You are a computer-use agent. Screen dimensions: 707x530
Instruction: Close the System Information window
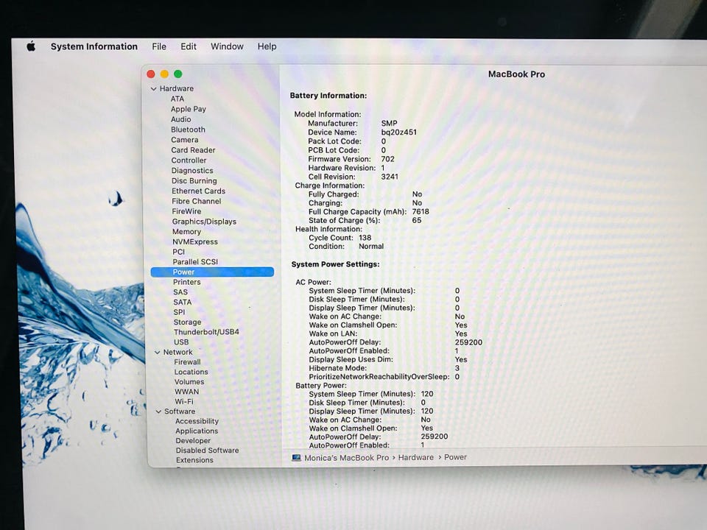(x=151, y=74)
